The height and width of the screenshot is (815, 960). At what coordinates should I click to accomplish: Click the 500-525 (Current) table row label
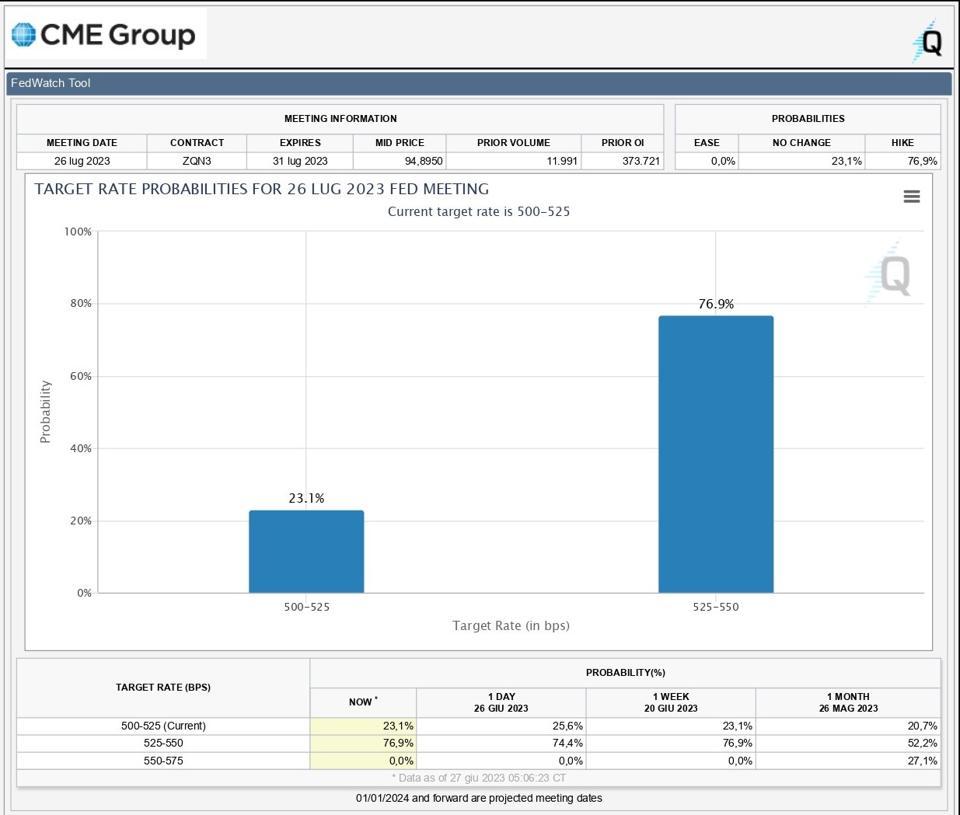coord(163,726)
